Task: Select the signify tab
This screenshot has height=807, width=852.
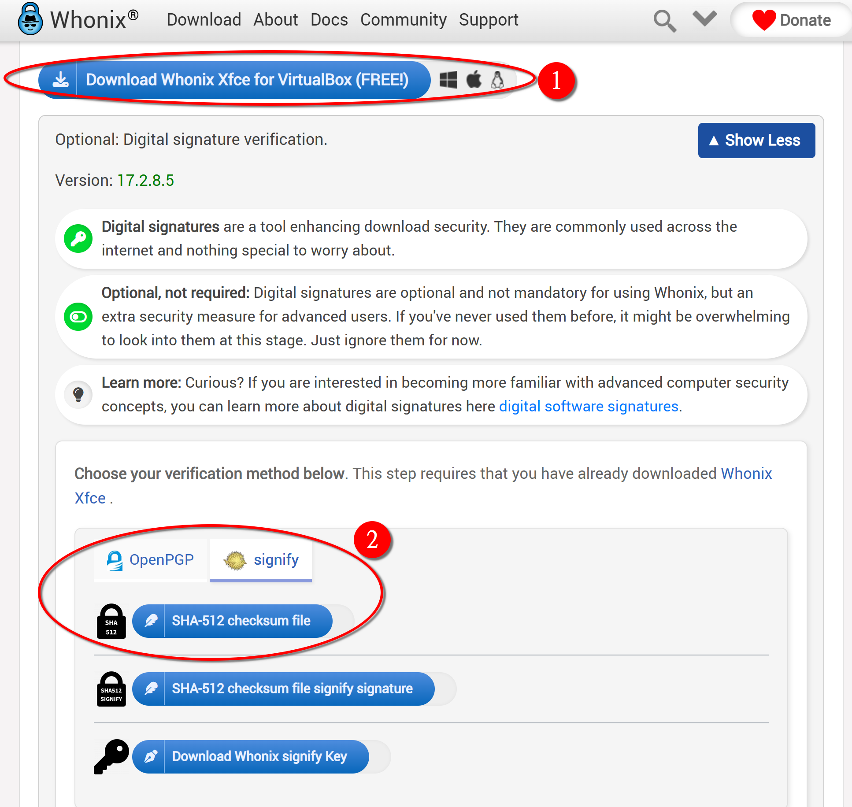Action: [261, 560]
